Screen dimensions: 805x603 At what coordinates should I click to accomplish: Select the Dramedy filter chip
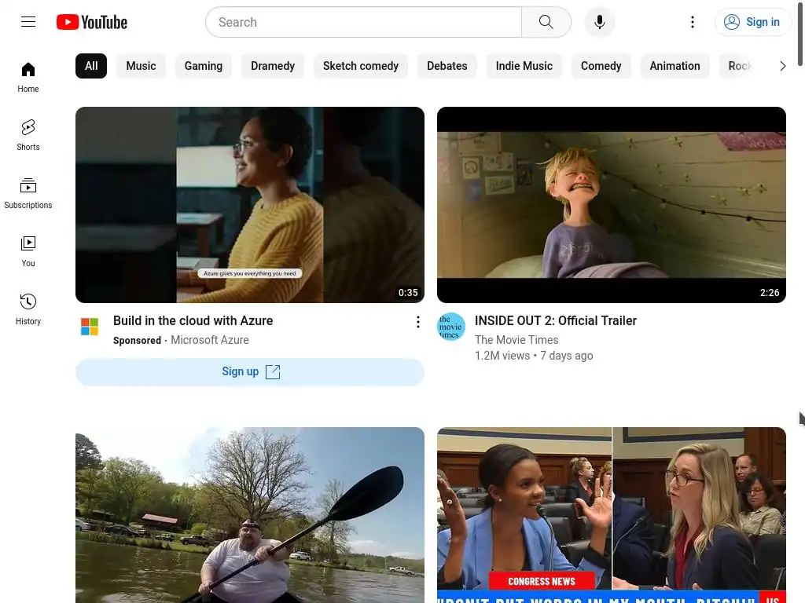(x=273, y=66)
